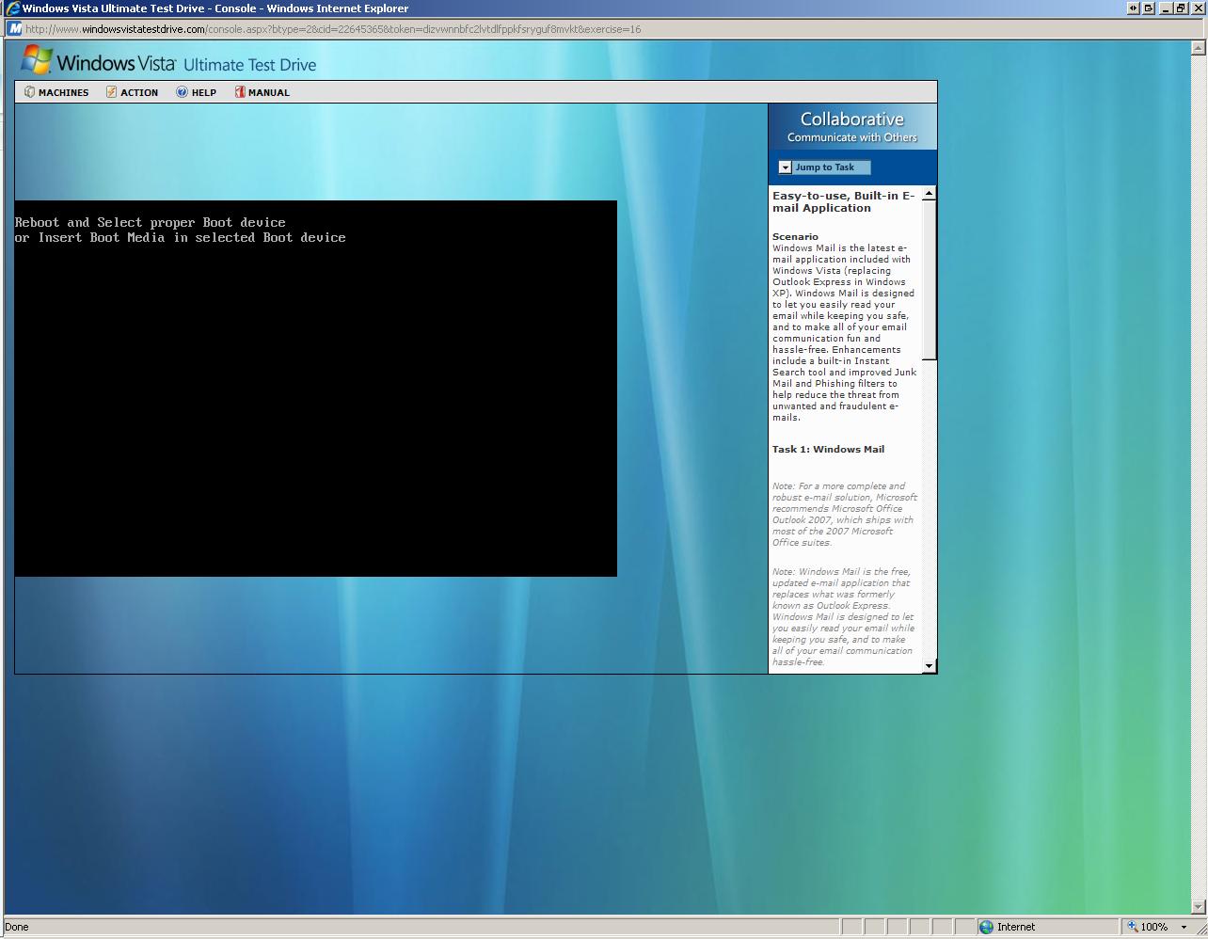This screenshot has width=1208, height=939.
Task: Click 'Task 1: Windows Mail' heading
Action: (x=828, y=450)
